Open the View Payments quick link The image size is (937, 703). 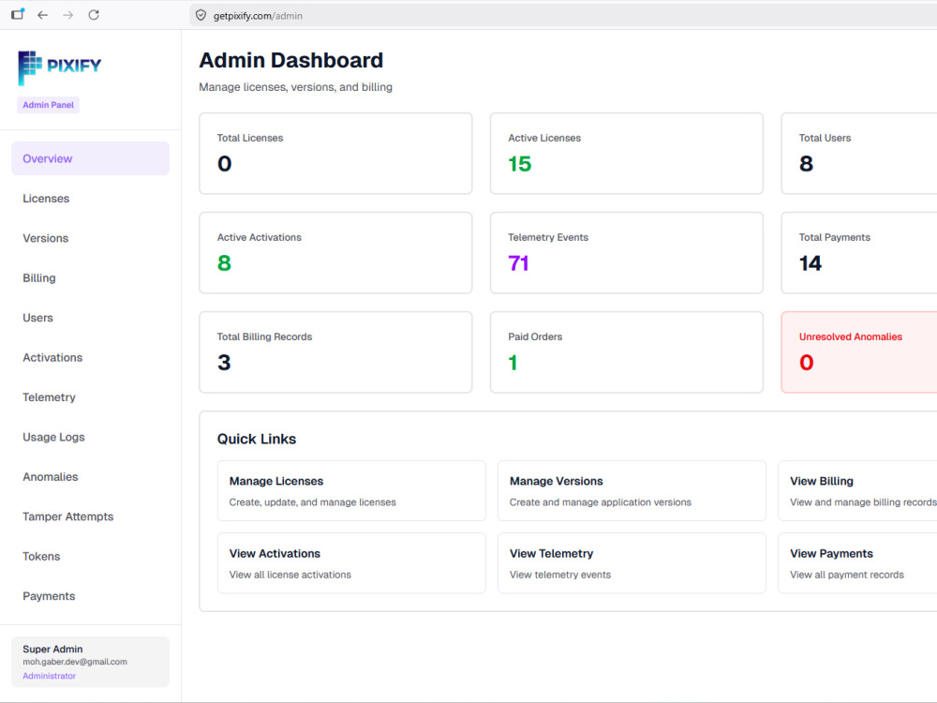(x=857, y=563)
